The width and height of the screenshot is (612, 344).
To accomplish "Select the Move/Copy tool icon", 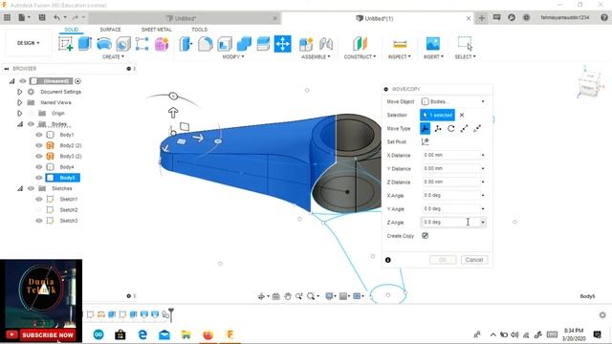I will pos(283,44).
